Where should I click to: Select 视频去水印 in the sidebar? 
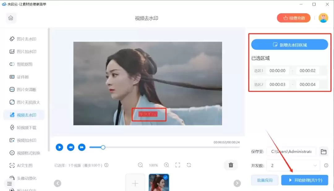pyautogui.click(x=24, y=115)
